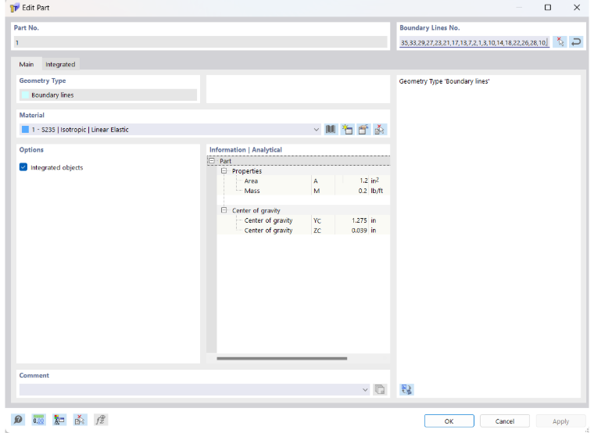Uncheck the Integrated objects checkbox

click(x=23, y=167)
